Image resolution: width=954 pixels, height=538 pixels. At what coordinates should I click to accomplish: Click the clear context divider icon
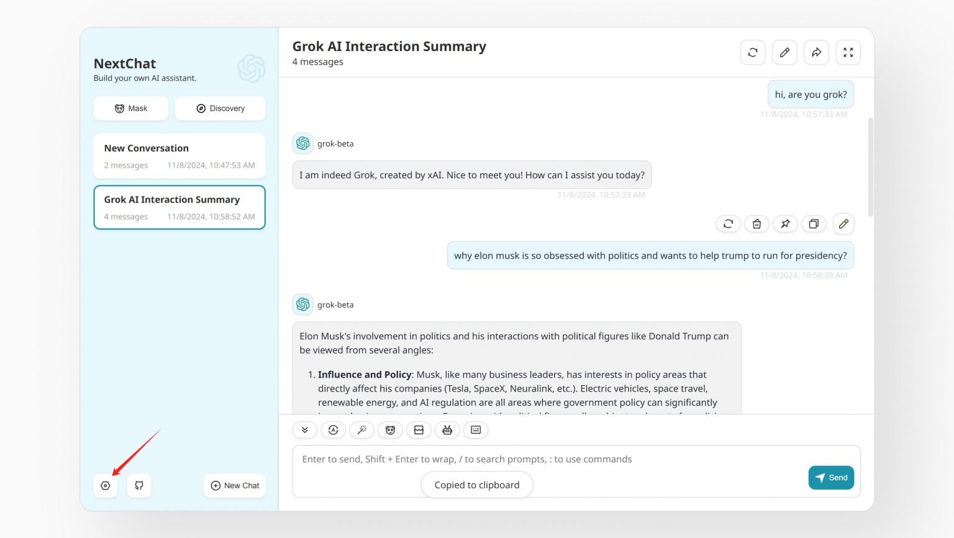pos(419,430)
